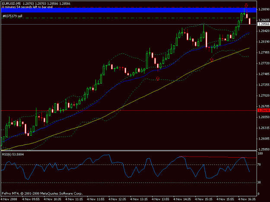Click the 4 Nov 10:35 time label

coord(53,199)
